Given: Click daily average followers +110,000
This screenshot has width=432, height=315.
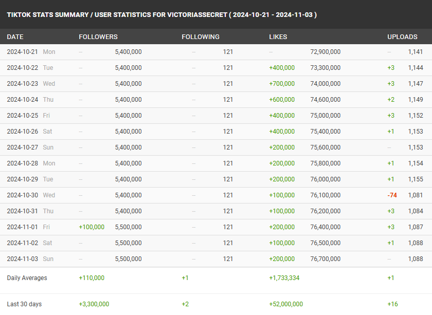Looking at the screenshot, I should pyautogui.click(x=92, y=278).
